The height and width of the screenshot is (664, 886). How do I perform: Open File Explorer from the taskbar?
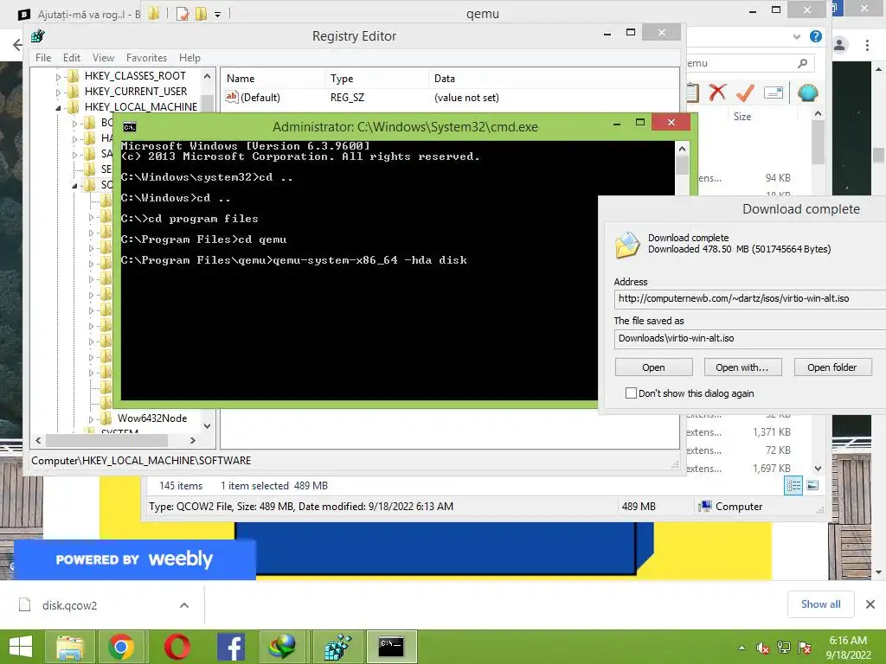coord(70,647)
